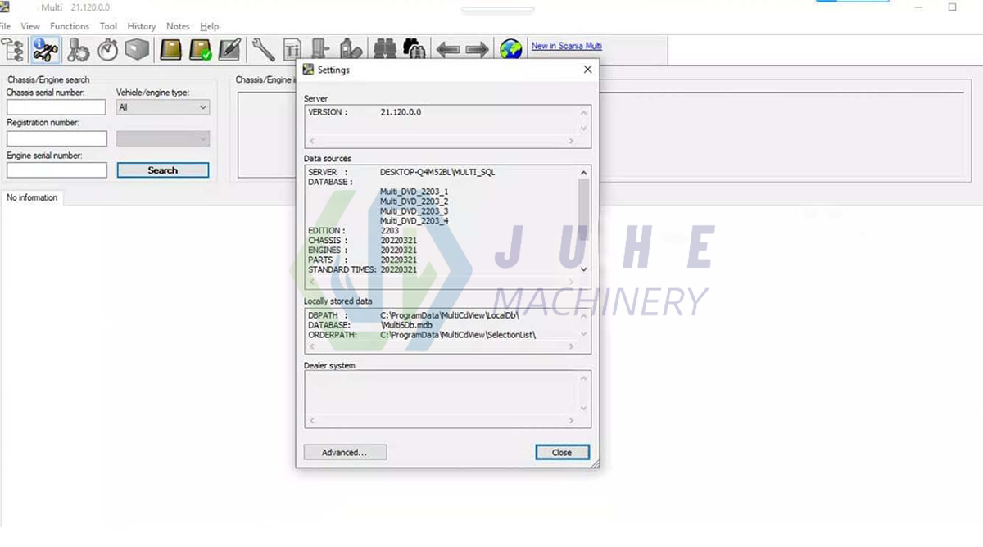Follow the New in Scania Multi link
The height and width of the screenshot is (547, 983).
coord(566,46)
